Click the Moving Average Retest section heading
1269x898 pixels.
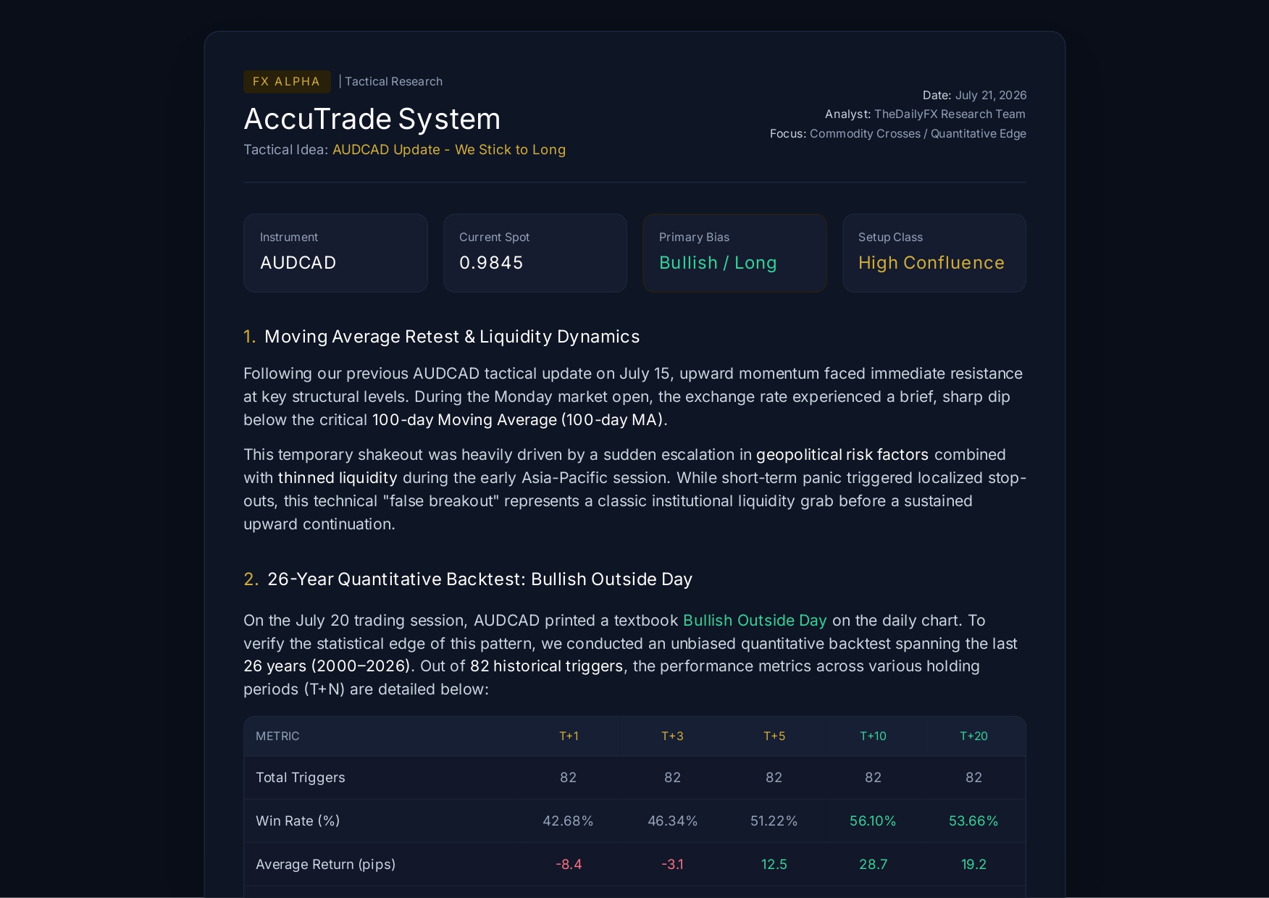tap(442, 337)
